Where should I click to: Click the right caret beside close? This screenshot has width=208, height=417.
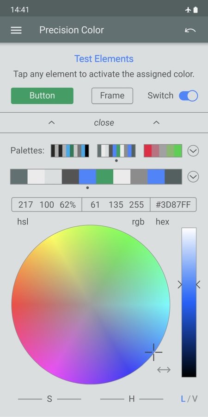tap(157, 122)
